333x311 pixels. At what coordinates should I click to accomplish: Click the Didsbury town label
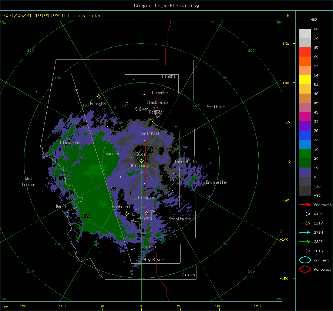pyautogui.click(x=140, y=166)
